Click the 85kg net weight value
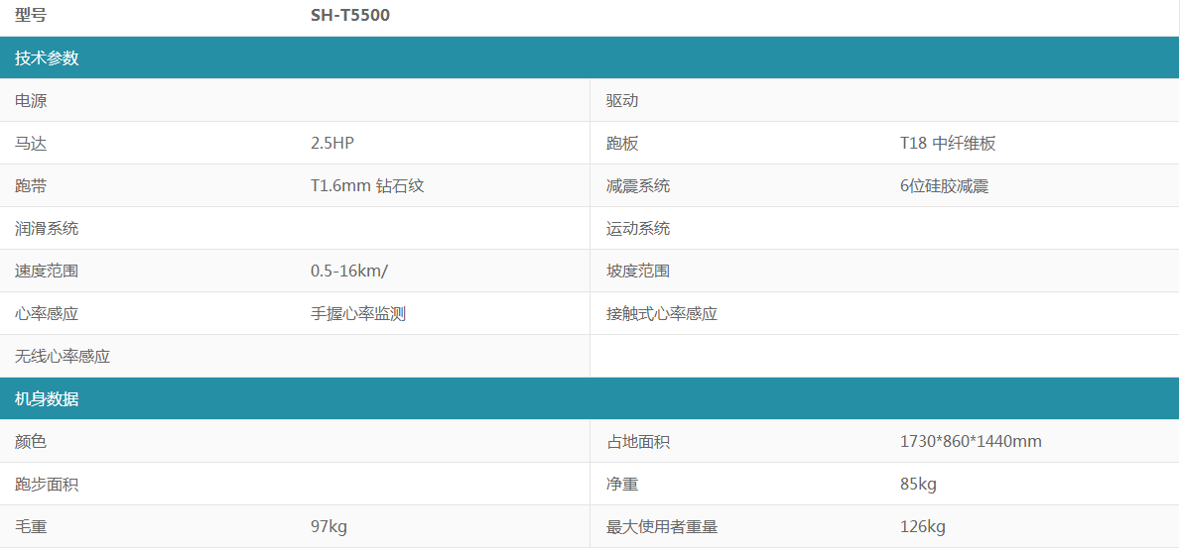The image size is (1180, 548). click(x=918, y=485)
